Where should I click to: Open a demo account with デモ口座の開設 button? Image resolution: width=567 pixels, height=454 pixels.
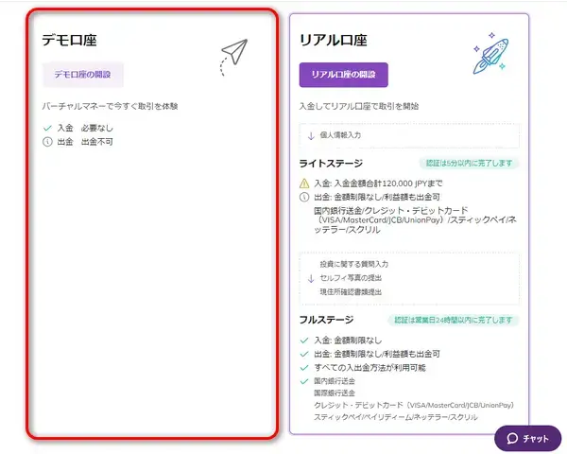coord(83,75)
